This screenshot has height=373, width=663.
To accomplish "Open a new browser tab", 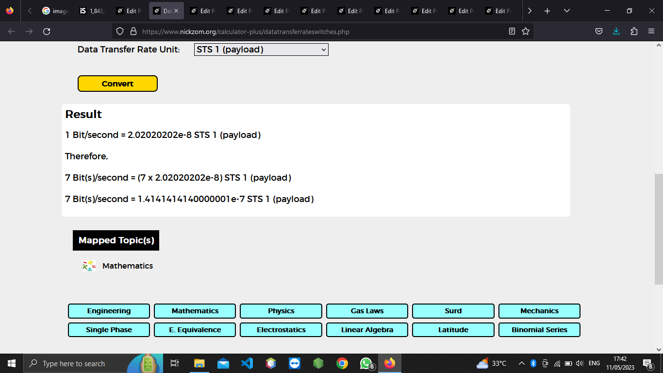I will tap(547, 11).
